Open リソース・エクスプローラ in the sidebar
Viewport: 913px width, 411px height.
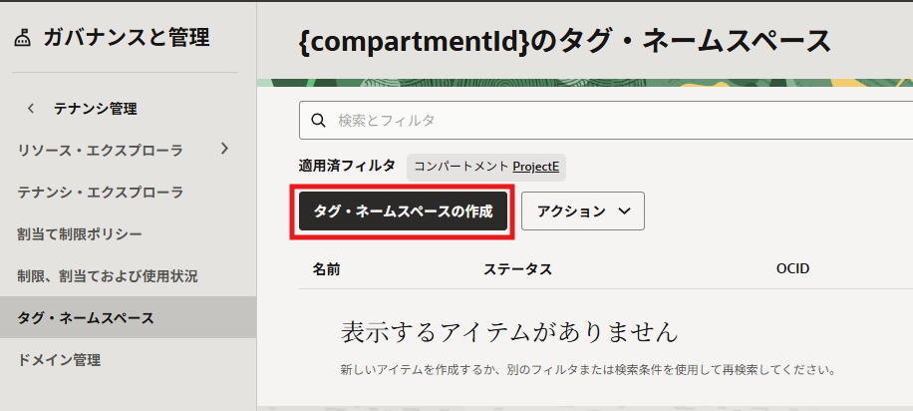point(101,150)
